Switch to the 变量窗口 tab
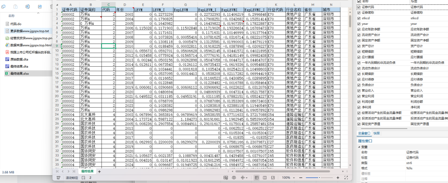 (x=364, y=133)
